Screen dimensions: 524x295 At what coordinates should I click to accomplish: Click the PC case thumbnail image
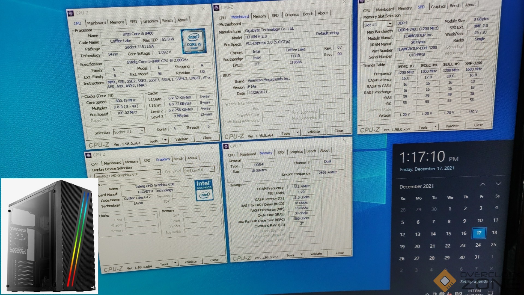50,236
